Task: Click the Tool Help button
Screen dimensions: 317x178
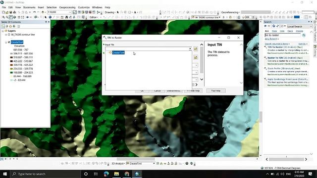Action: tap(216, 91)
